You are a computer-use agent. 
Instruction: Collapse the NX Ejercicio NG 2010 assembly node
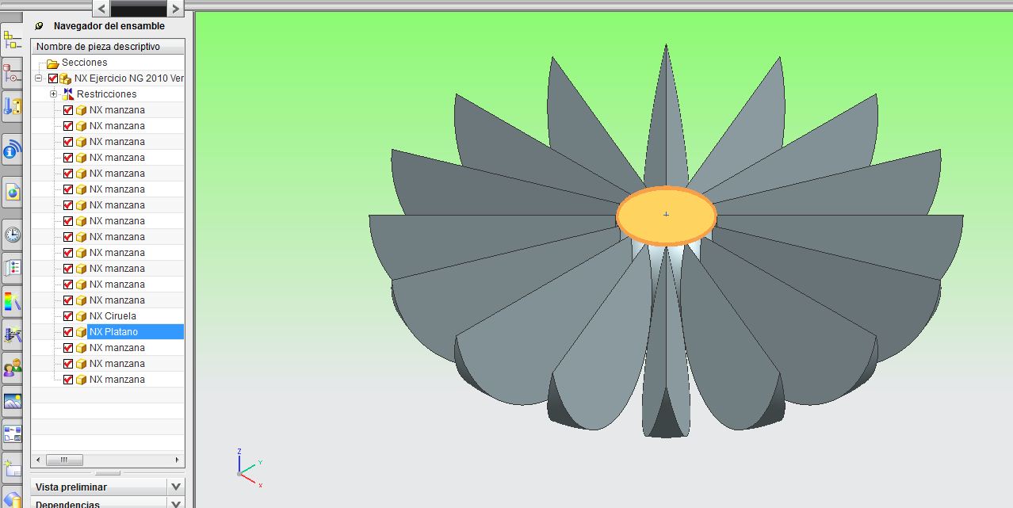coord(38,78)
